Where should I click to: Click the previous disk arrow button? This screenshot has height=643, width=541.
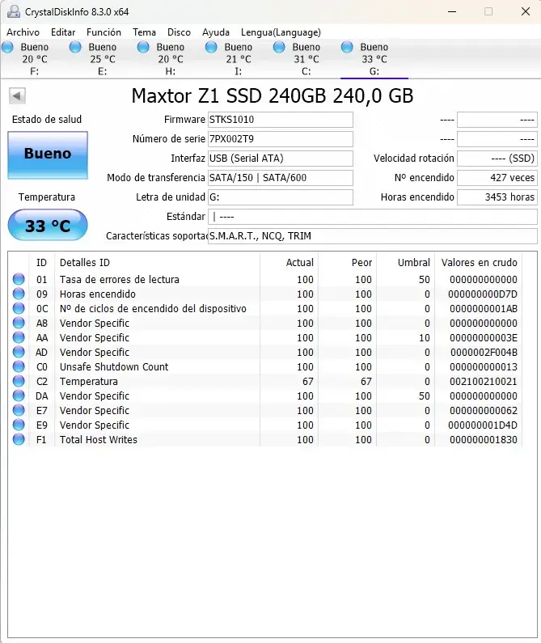pyautogui.click(x=17, y=96)
